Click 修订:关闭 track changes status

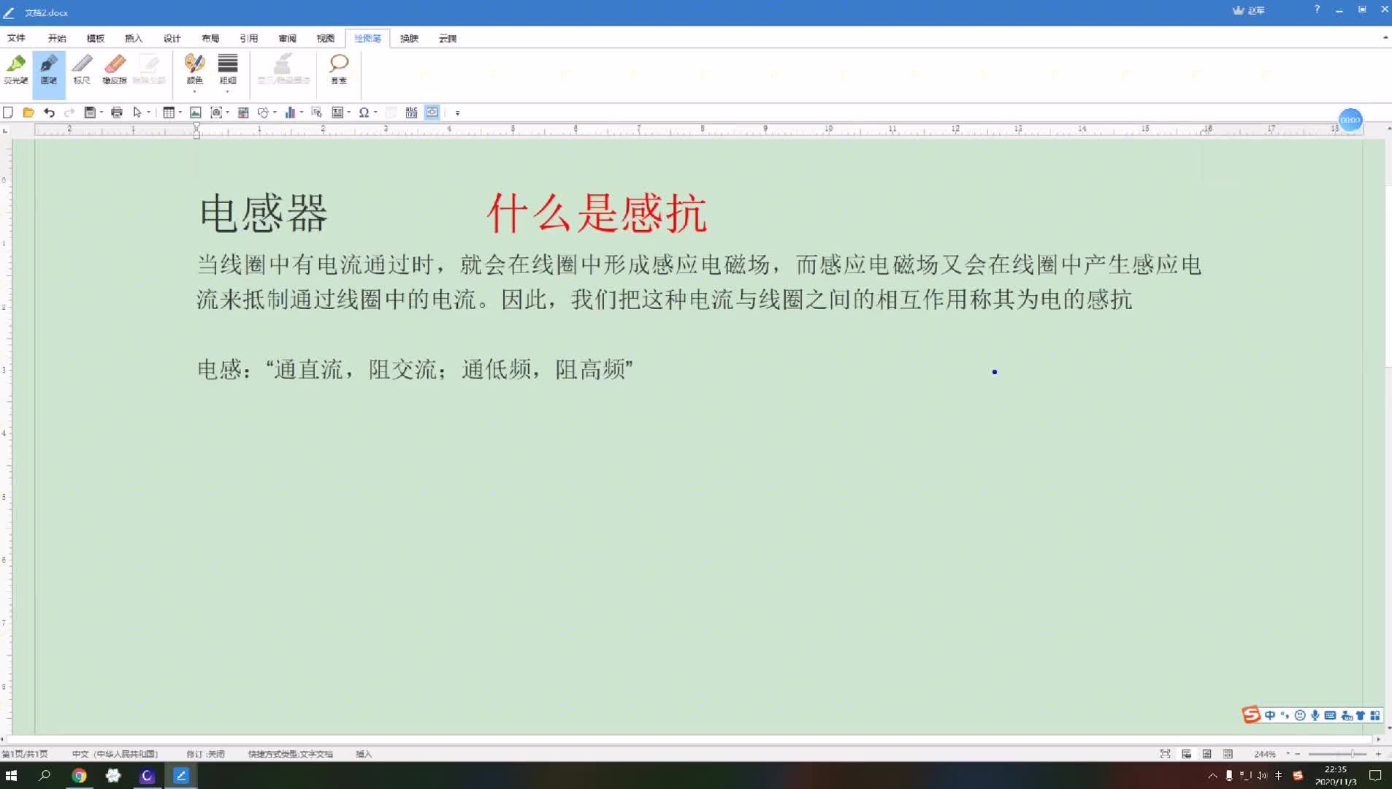point(205,754)
